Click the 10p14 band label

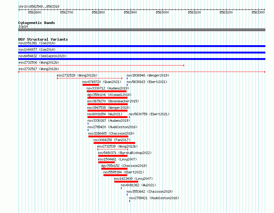point(23,26)
